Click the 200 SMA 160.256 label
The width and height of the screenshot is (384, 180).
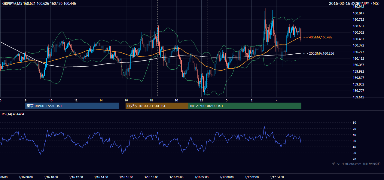[318, 53]
